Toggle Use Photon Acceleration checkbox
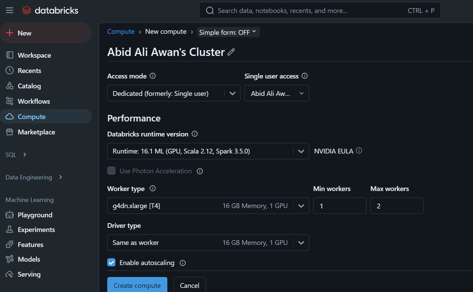Image resolution: width=473 pixels, height=292 pixels. click(111, 171)
